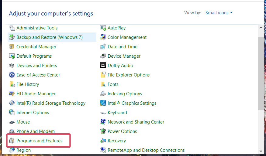Open the View by Small icons dropdown
Screen dimensions: 266x156
click(x=219, y=13)
